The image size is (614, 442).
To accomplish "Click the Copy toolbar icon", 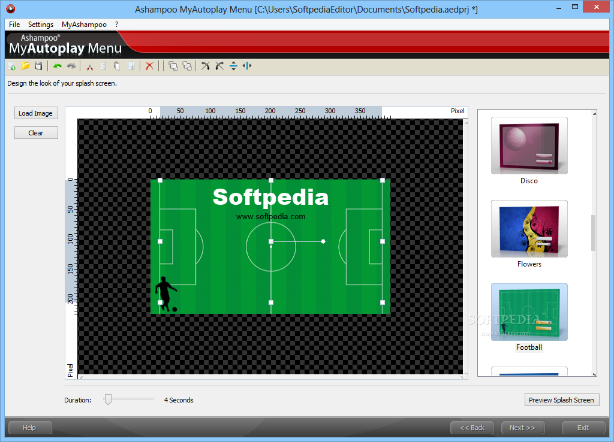I will pyautogui.click(x=103, y=66).
